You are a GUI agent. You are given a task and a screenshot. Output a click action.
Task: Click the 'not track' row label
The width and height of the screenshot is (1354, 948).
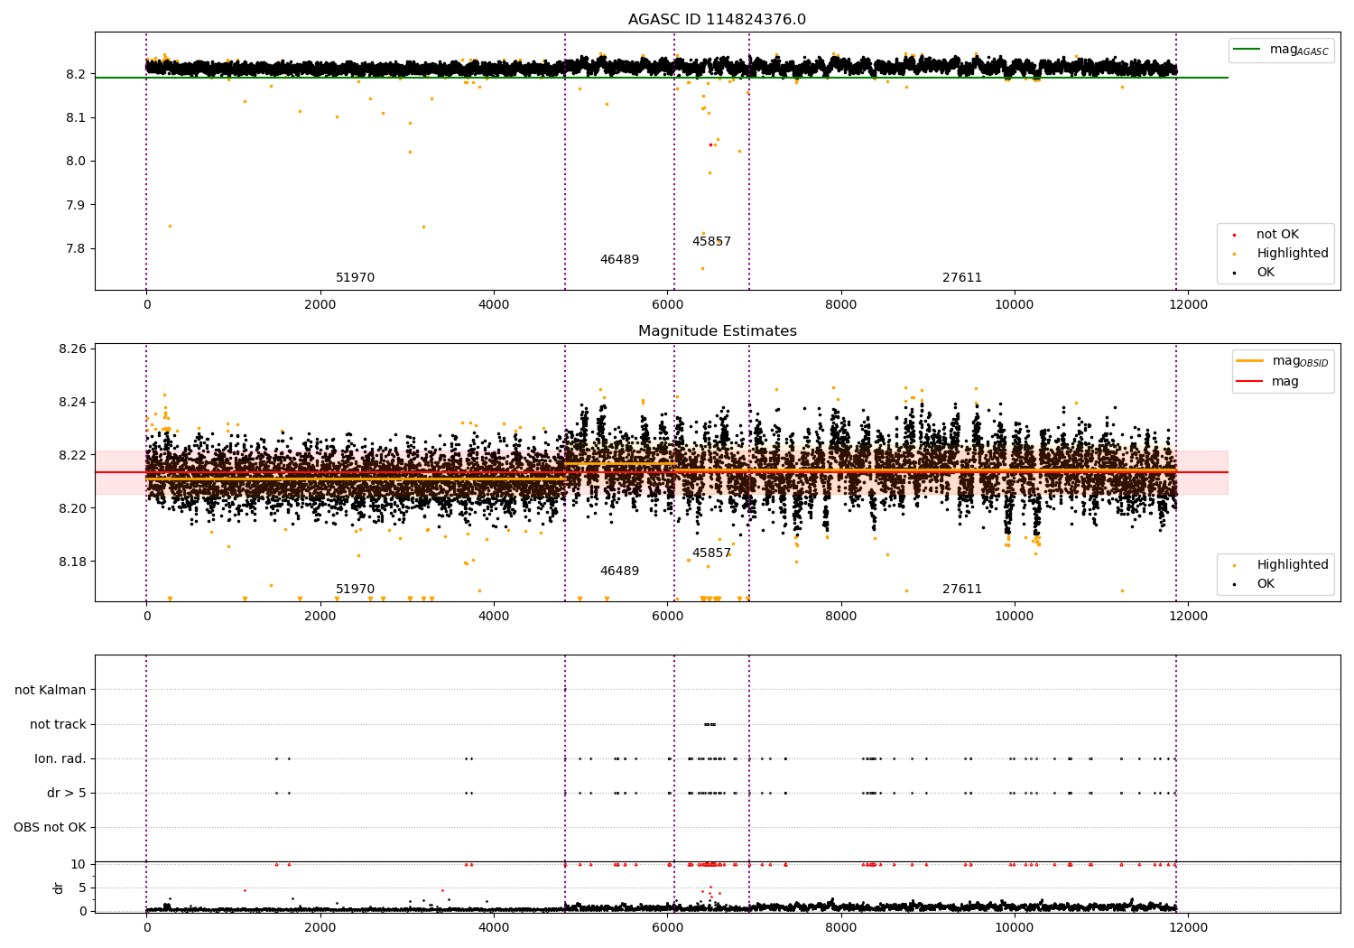(58, 725)
